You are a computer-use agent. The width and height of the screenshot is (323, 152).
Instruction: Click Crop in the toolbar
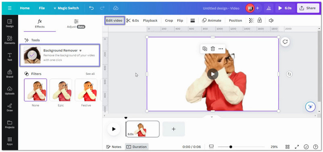[x=169, y=21]
